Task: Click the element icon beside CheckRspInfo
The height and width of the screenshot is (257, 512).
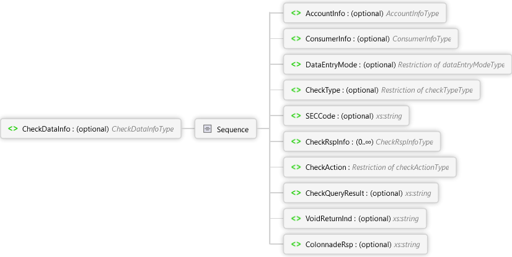Action: (x=296, y=141)
